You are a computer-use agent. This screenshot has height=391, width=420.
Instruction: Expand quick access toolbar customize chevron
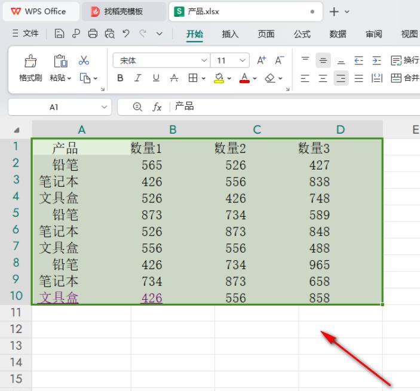coord(160,33)
